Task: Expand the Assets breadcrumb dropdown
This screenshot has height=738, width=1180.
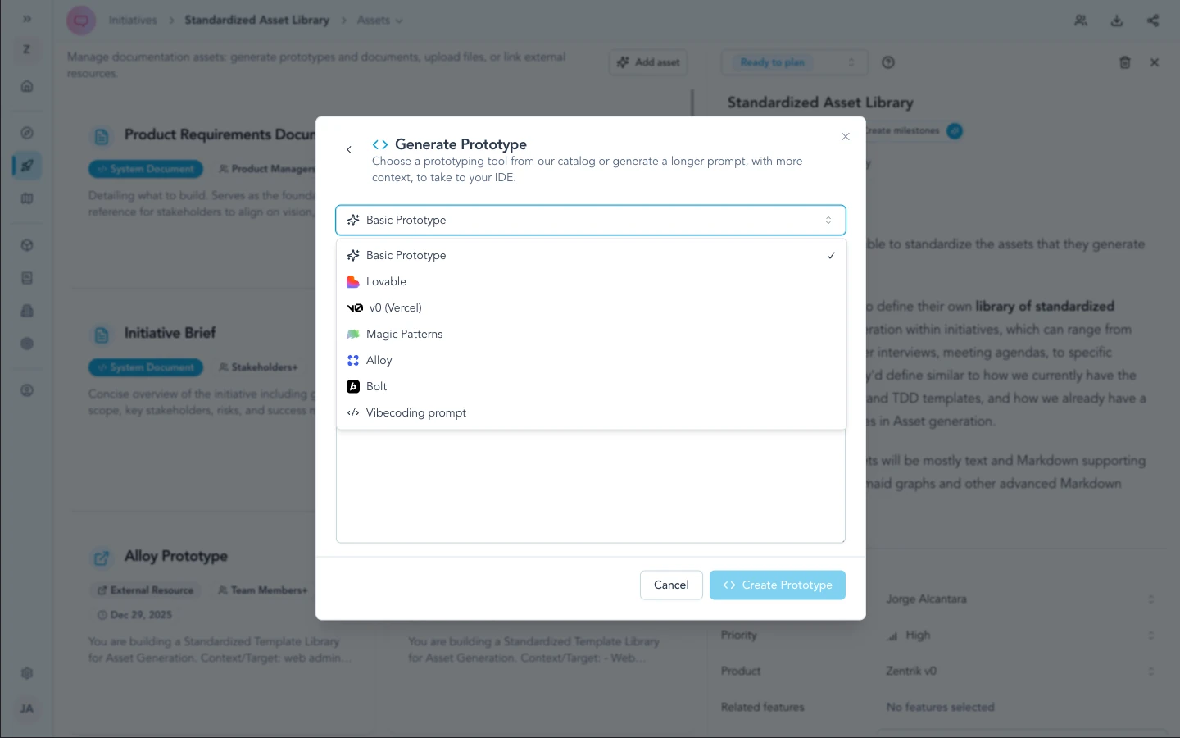Action: point(378,20)
